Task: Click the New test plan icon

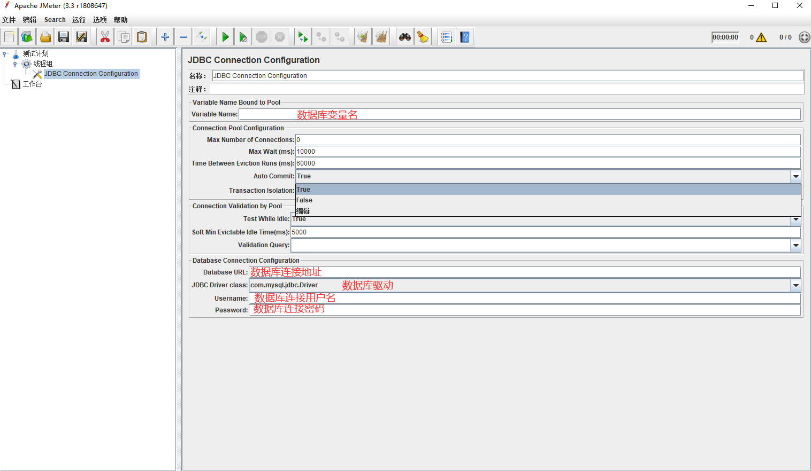Action: pos(10,37)
